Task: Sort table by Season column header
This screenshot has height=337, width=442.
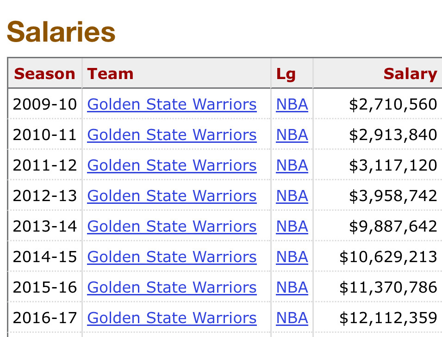Action: (44, 74)
